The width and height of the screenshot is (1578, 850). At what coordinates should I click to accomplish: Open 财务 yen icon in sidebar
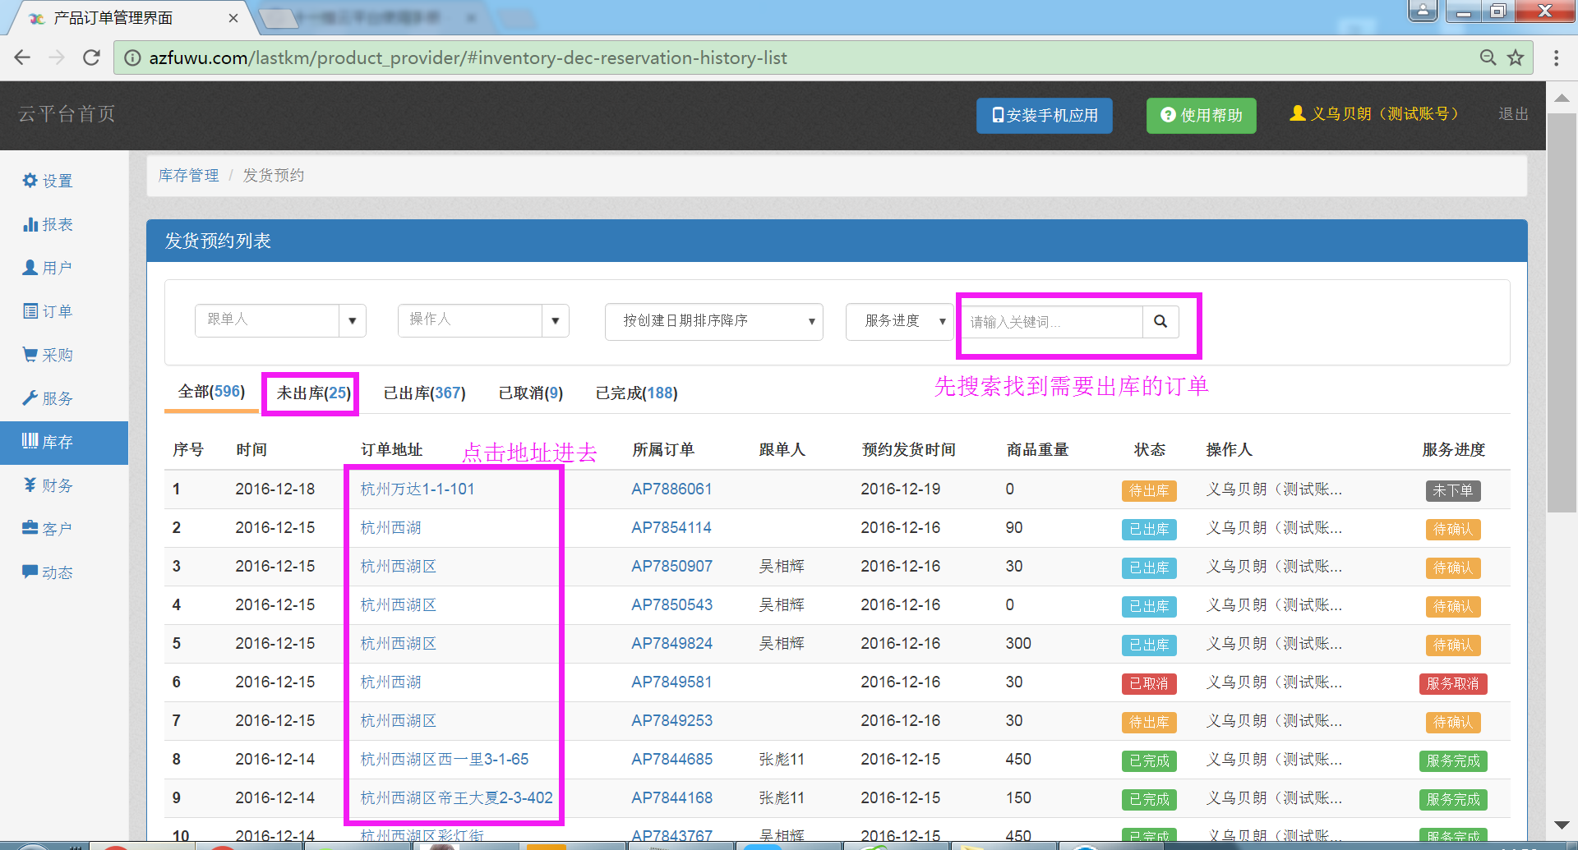click(x=30, y=485)
